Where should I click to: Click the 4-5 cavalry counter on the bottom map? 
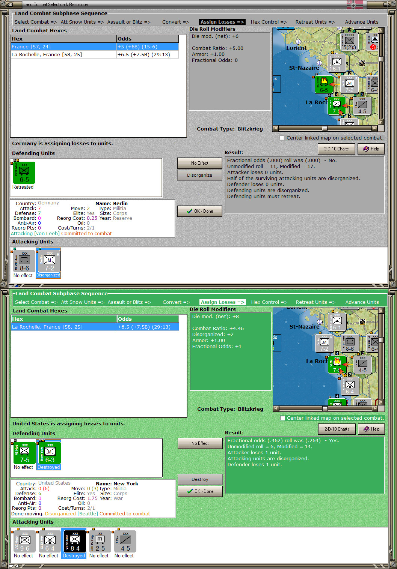pos(362,365)
